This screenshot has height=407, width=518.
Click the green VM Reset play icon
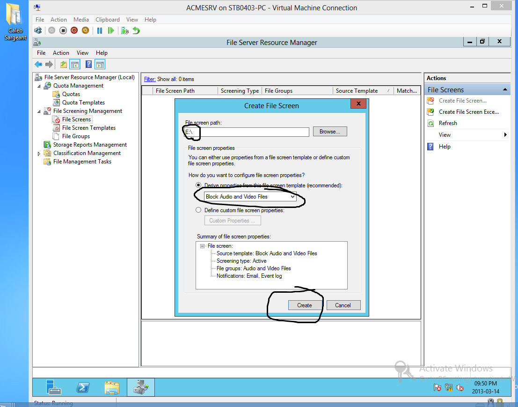coord(111,31)
